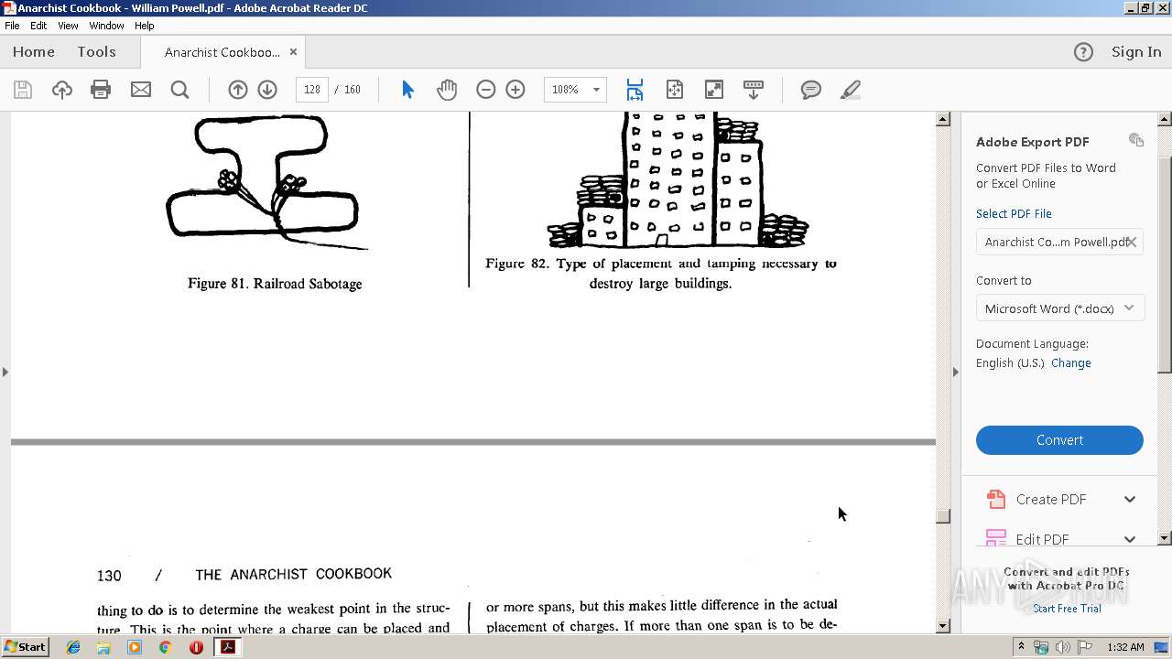Switch to the Tools tab

tap(96, 52)
